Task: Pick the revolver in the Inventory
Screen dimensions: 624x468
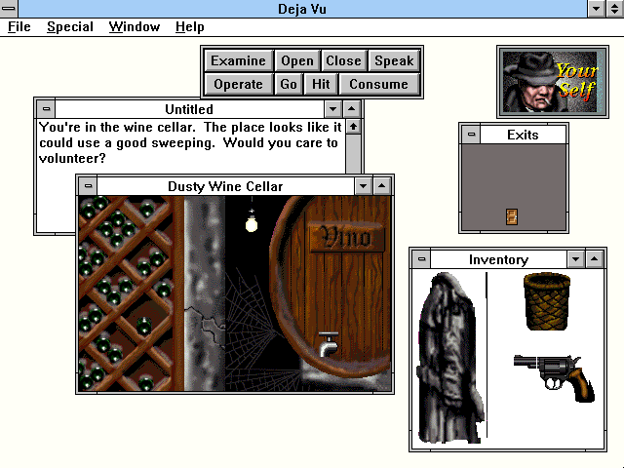Action: 554,378
